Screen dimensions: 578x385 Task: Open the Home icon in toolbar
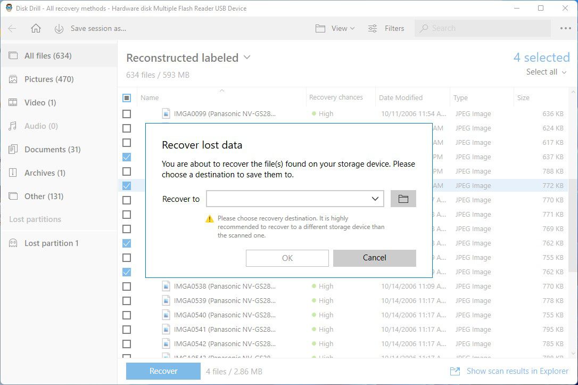[x=36, y=28]
